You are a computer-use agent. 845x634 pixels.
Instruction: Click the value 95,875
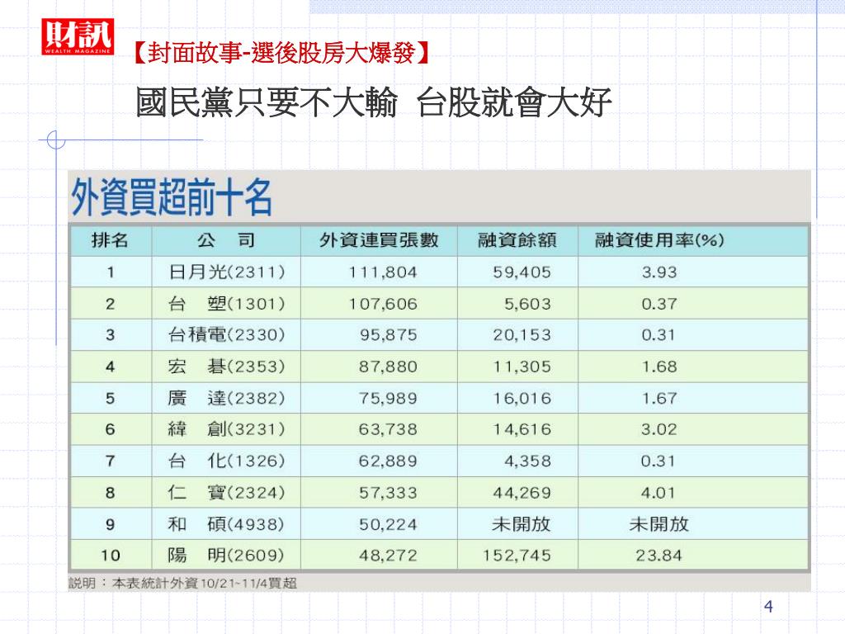coord(389,335)
